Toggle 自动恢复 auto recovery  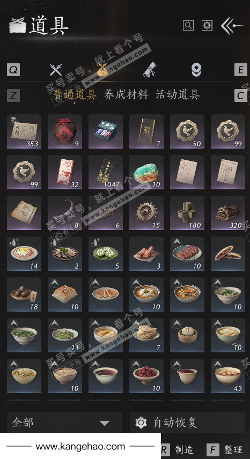[x=188, y=423]
